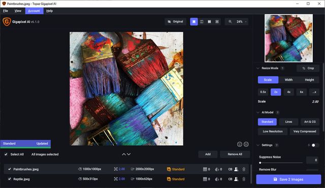Screen dimensions: 325x188
Task: Click the Suppress Noise slider handle
Action: pyautogui.click(x=260, y=163)
